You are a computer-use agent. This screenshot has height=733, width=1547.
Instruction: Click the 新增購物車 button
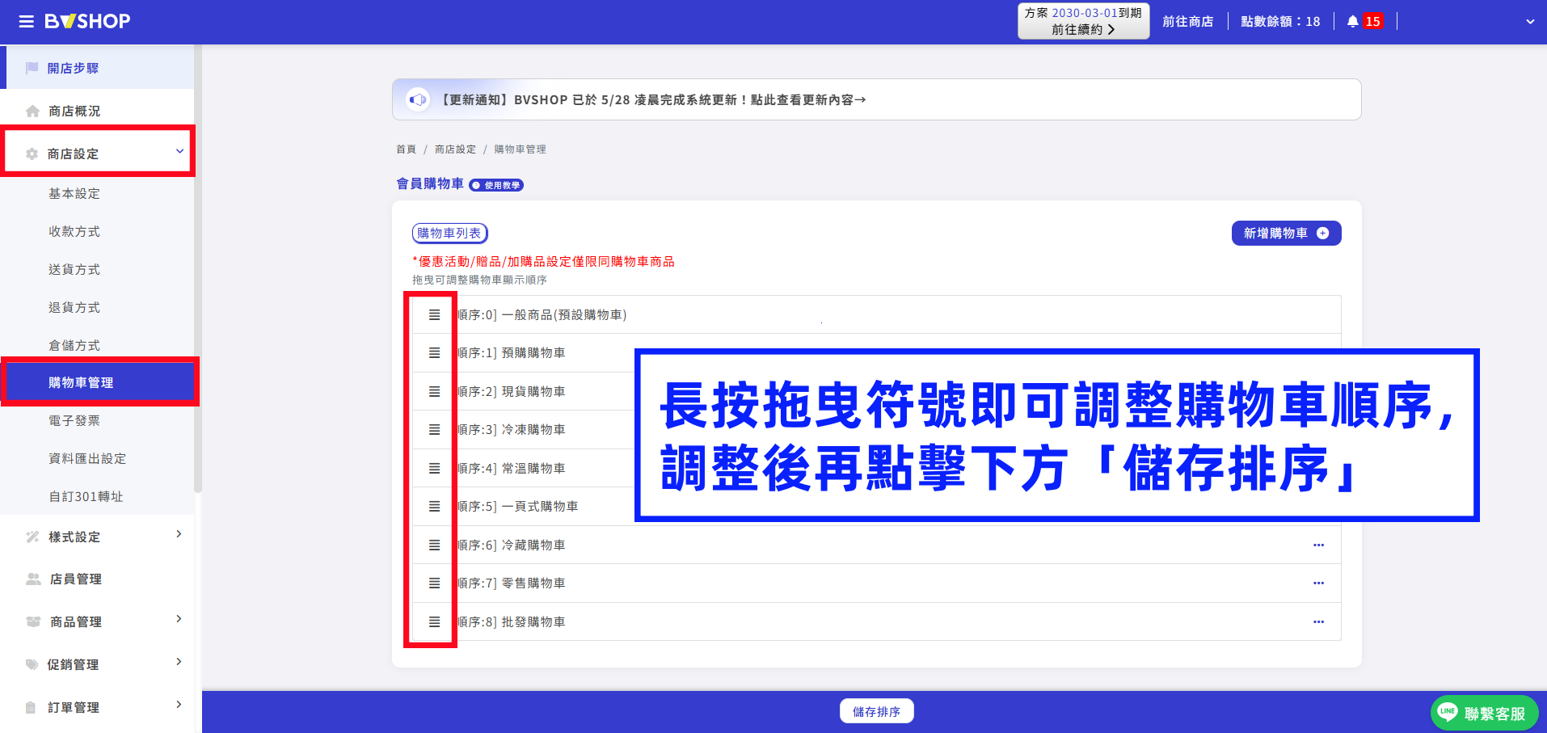pyautogui.click(x=1286, y=233)
